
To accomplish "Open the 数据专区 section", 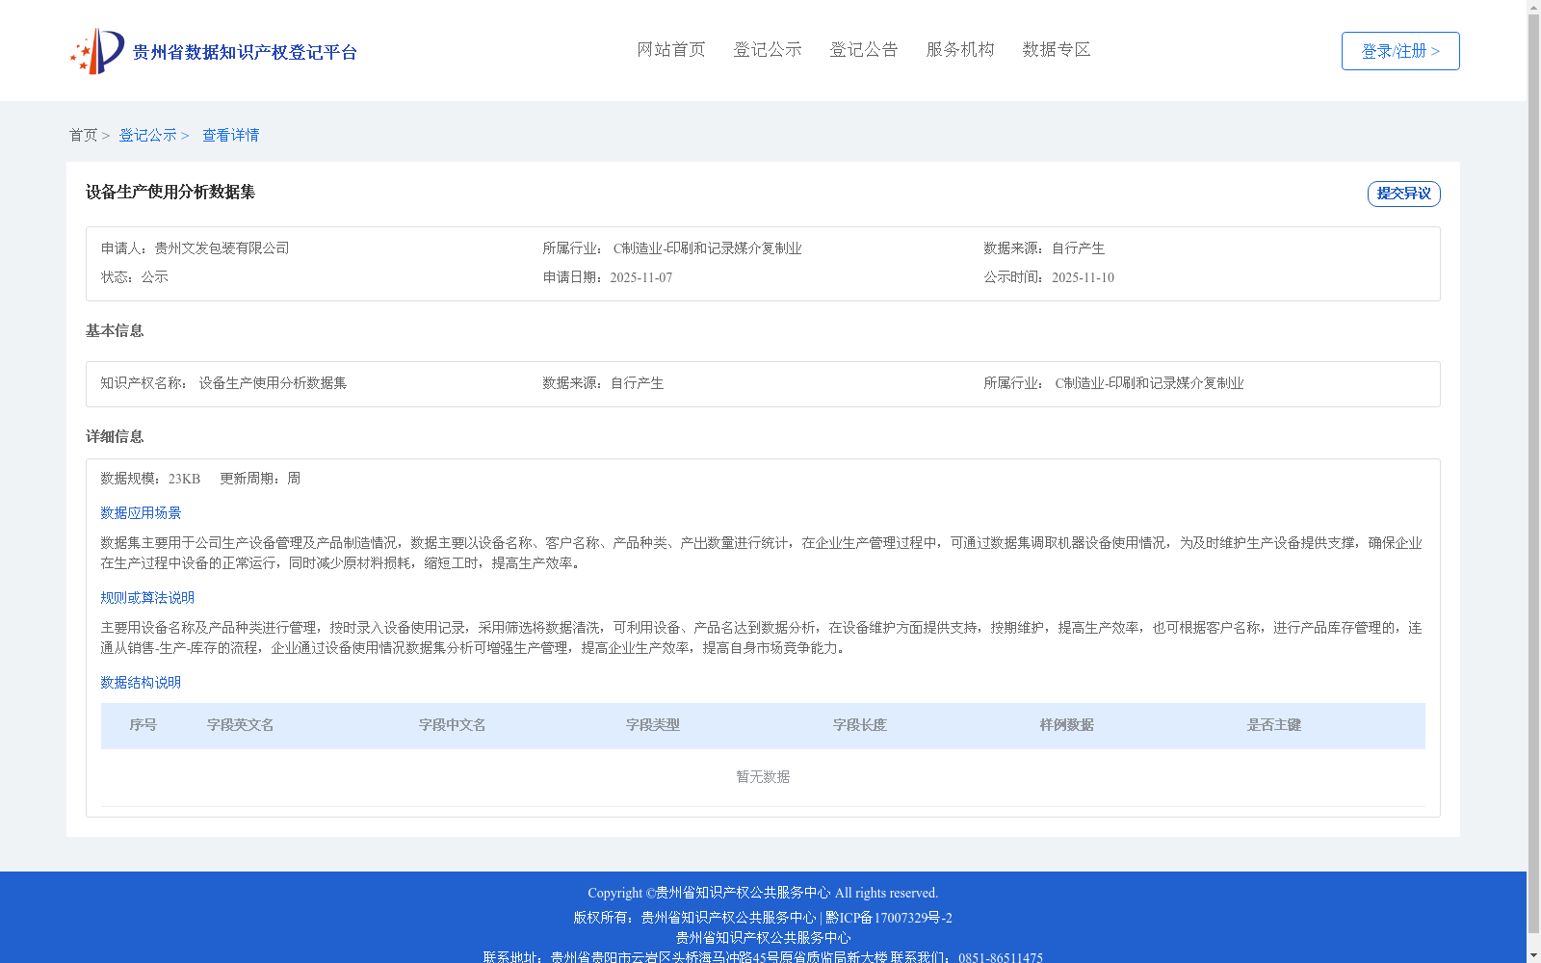I will point(1056,49).
